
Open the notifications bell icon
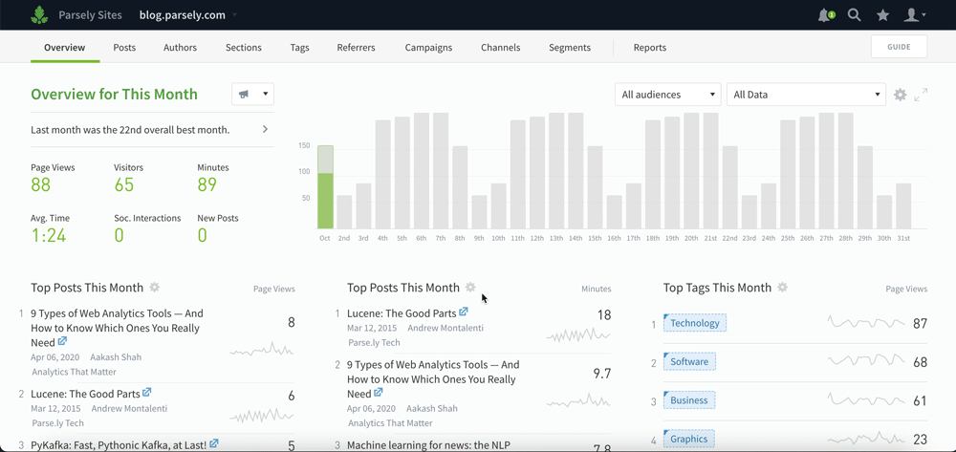coord(826,15)
